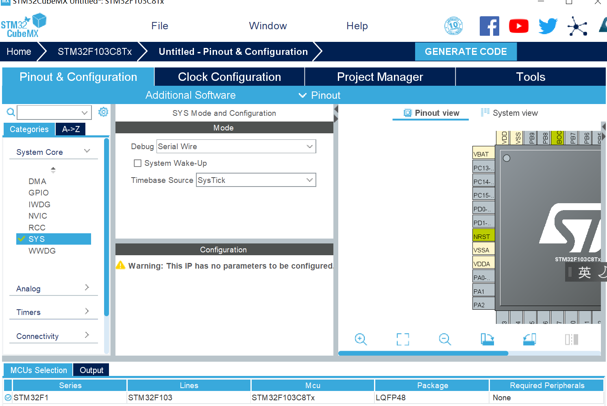
Task: Click the ST community network icon
Action: tap(577, 26)
